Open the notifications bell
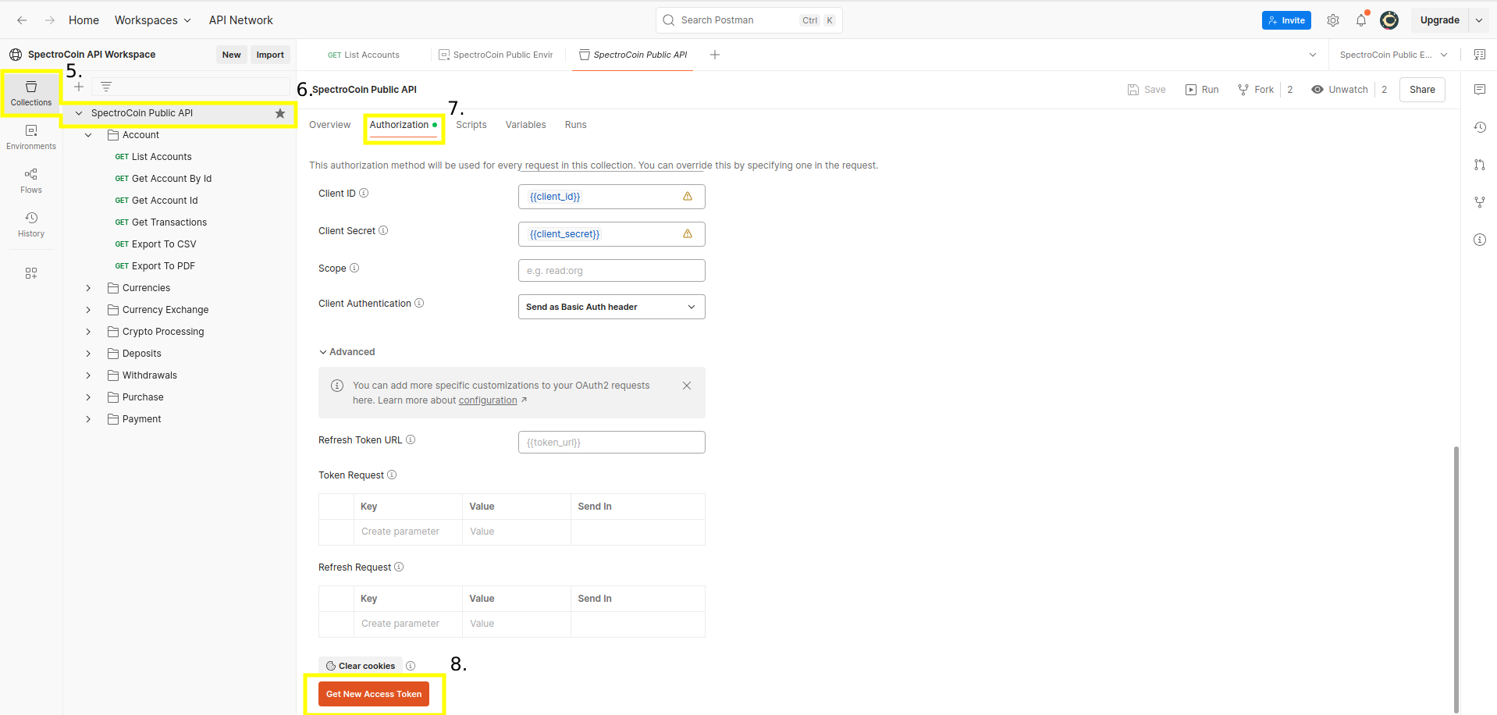 [x=1361, y=20]
